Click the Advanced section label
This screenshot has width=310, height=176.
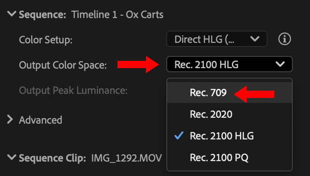coord(41,120)
